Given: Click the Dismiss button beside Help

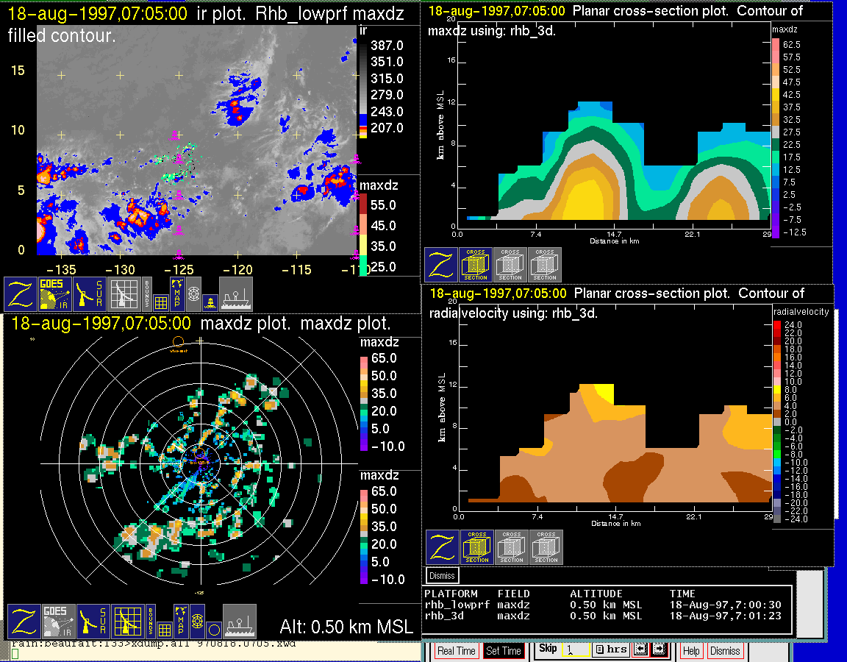Looking at the screenshot, I should pos(725,651).
